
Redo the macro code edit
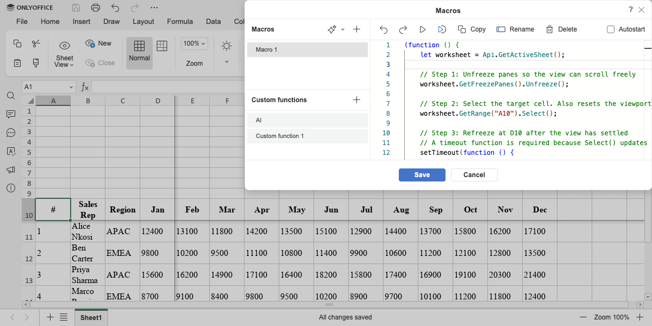pyautogui.click(x=403, y=29)
